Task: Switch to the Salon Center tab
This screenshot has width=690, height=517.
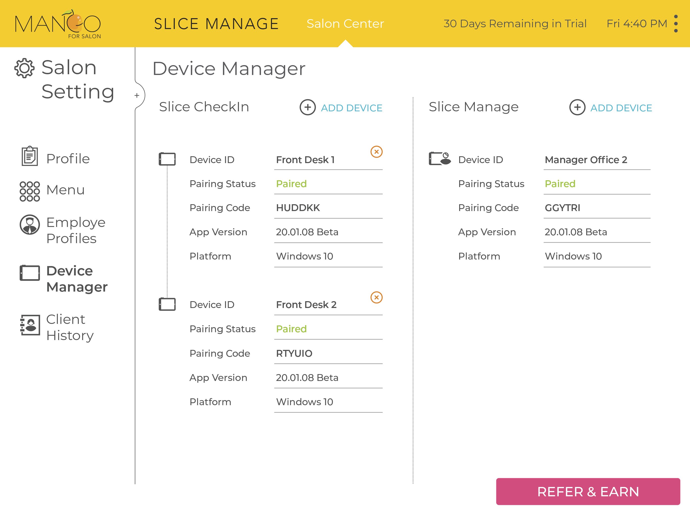Action: [x=345, y=24]
